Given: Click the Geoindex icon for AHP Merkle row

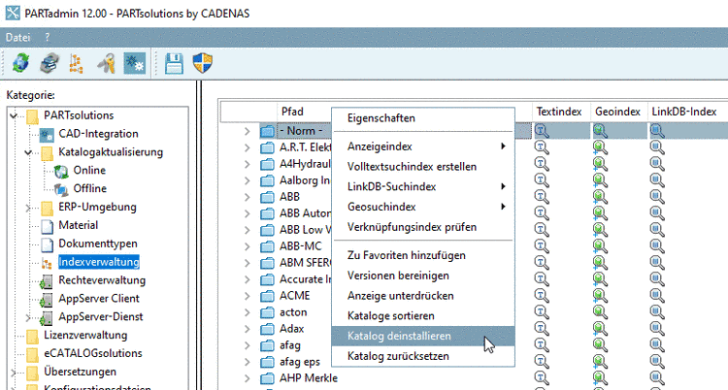Looking at the screenshot, I should (x=600, y=378).
